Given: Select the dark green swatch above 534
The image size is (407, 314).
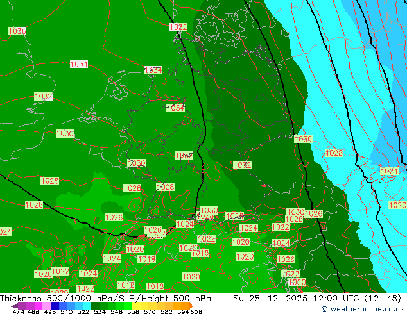Looking at the screenshot, I should [x=95, y=306].
